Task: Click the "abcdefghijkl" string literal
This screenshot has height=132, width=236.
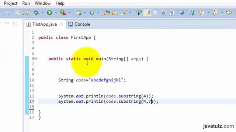Action: (x=106, y=80)
